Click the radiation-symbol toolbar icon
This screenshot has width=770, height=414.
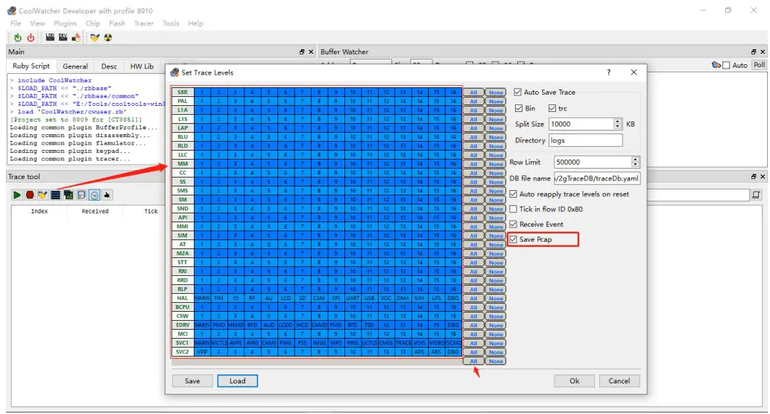pos(108,37)
